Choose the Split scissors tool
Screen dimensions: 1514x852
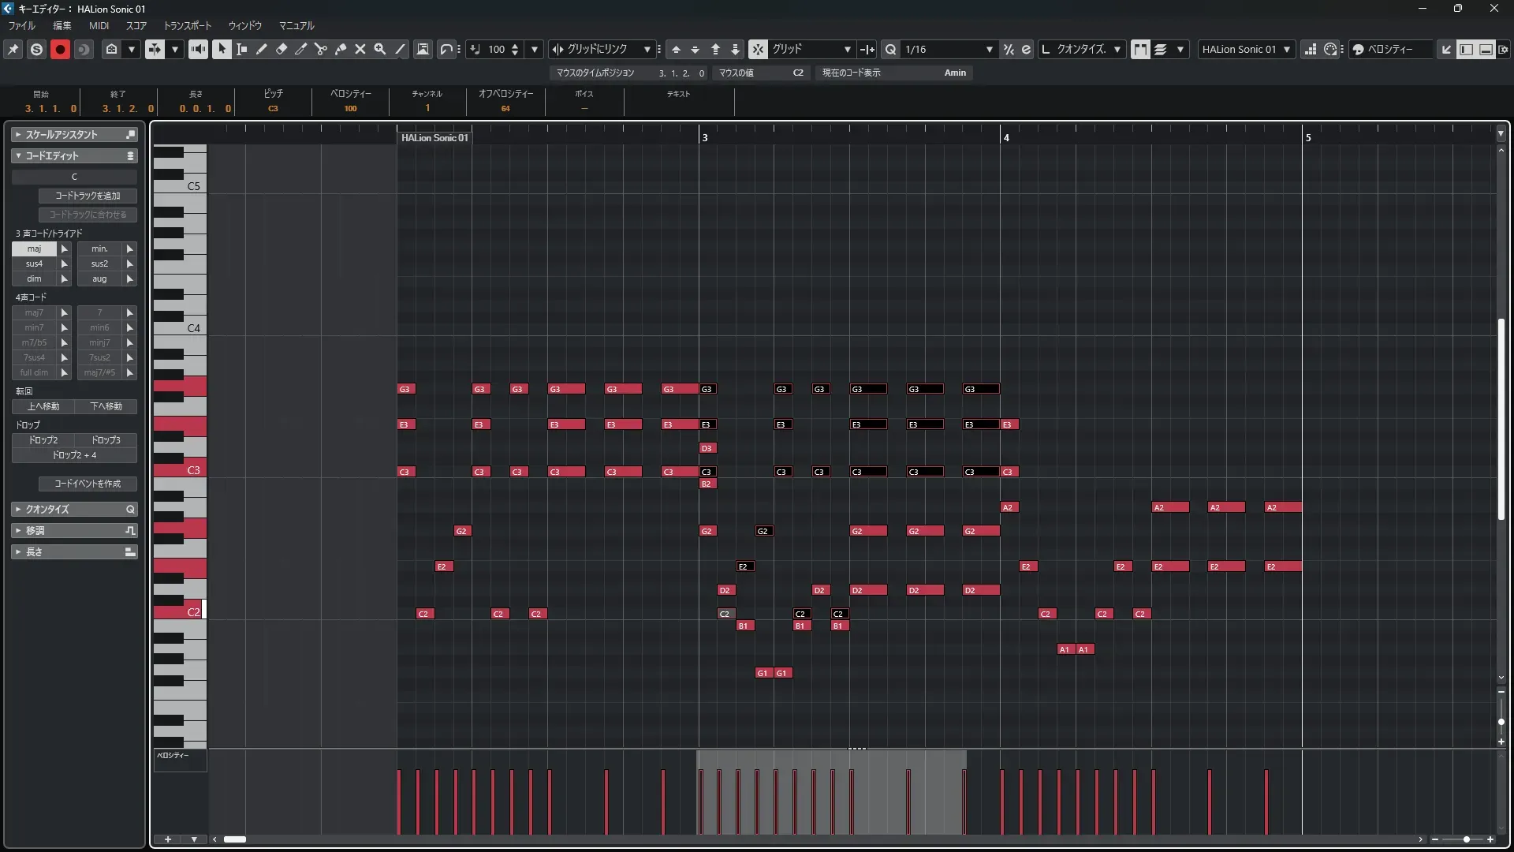(x=320, y=49)
